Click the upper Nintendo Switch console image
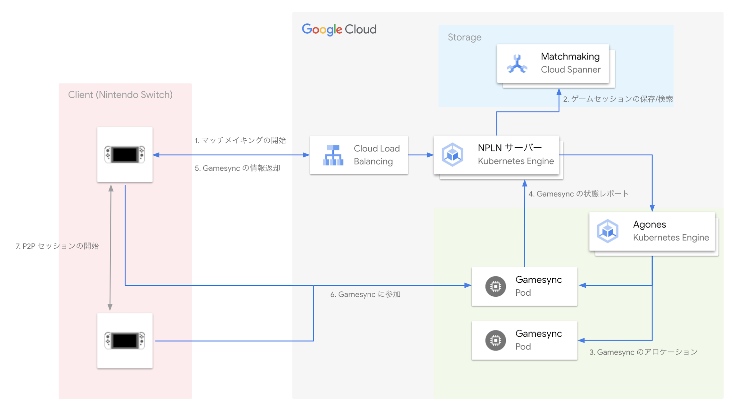This screenshot has height=411, width=736. (125, 154)
